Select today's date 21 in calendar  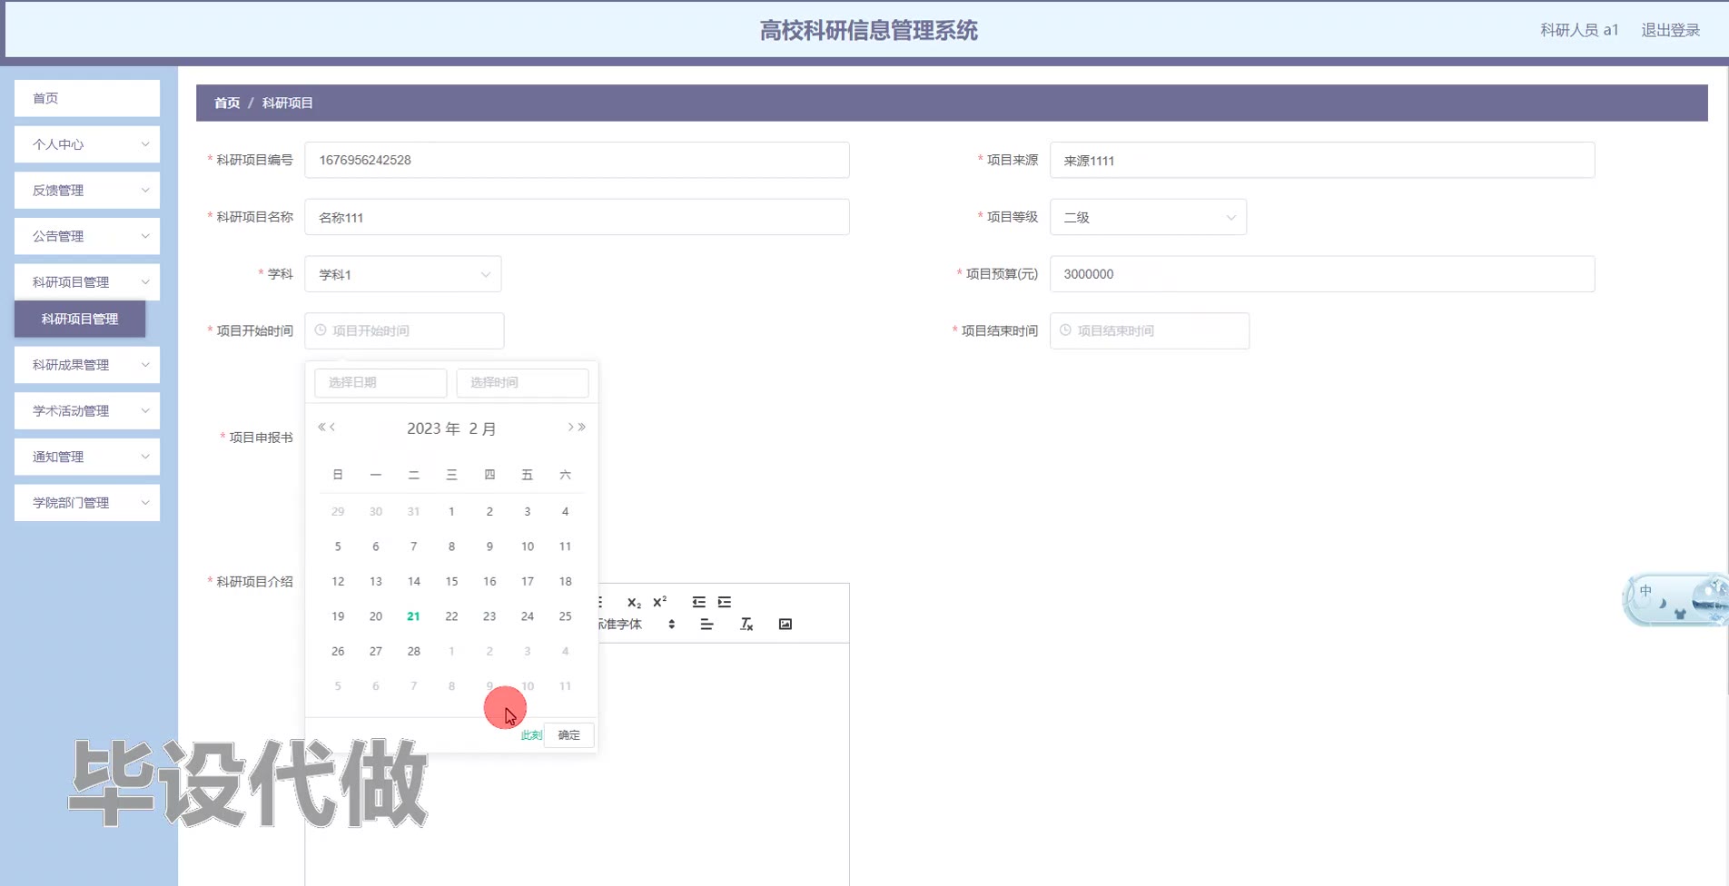pyautogui.click(x=413, y=616)
